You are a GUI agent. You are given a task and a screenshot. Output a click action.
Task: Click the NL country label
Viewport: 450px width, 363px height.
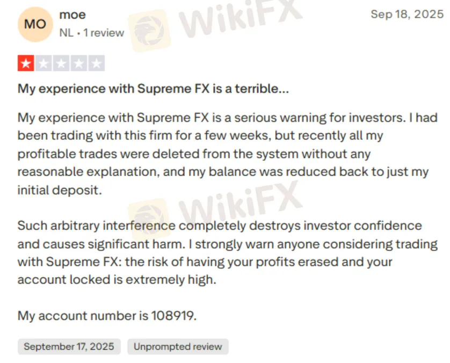pyautogui.click(x=66, y=33)
